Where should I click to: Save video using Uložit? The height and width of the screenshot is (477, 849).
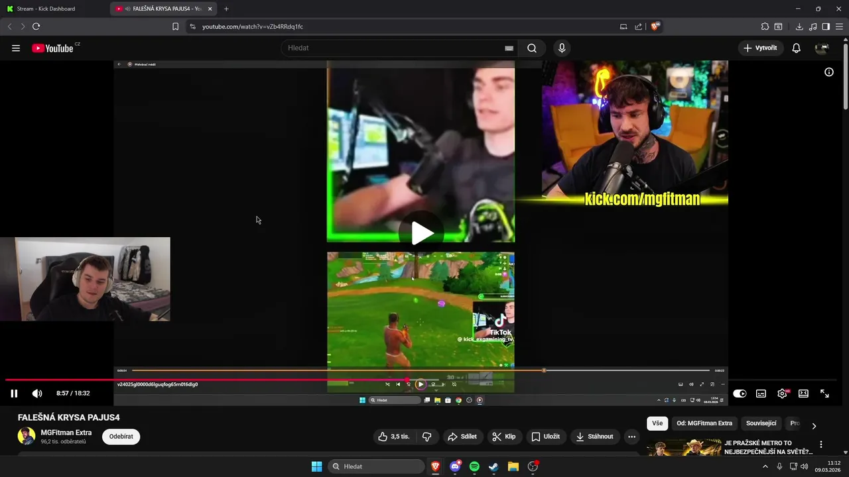click(546, 437)
